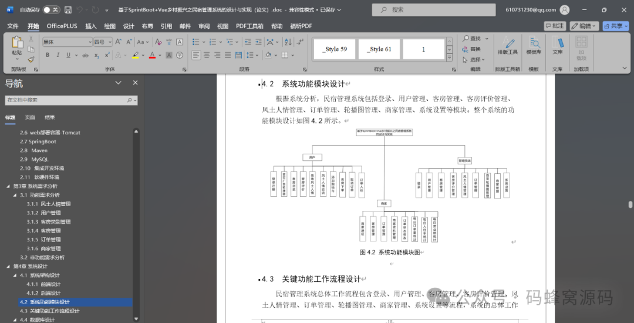
Task: Click the Increase Font Size icon
Action: (x=119, y=42)
